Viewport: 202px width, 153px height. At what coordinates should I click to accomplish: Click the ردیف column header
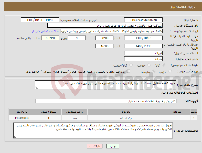(194, 112)
